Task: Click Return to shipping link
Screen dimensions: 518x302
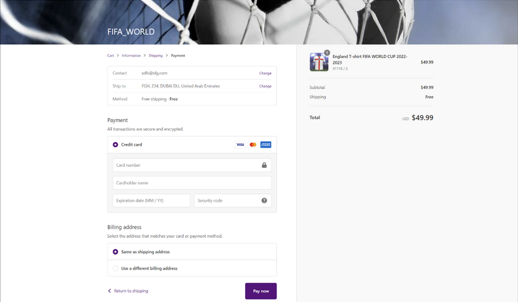Action: [x=131, y=291]
